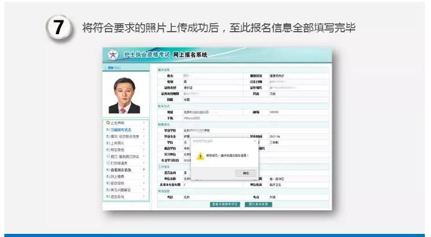
Task: Open 当前报考状态 in the sidebar
Action: (x=121, y=130)
